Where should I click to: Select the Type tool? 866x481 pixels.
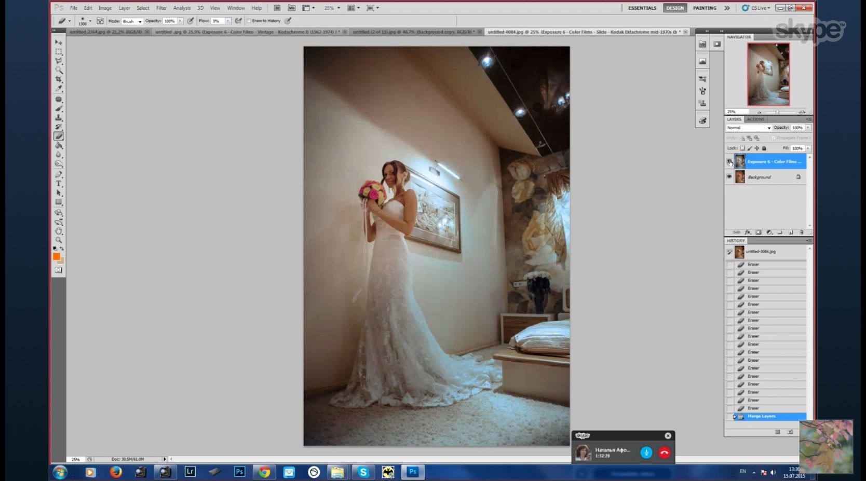[59, 184]
